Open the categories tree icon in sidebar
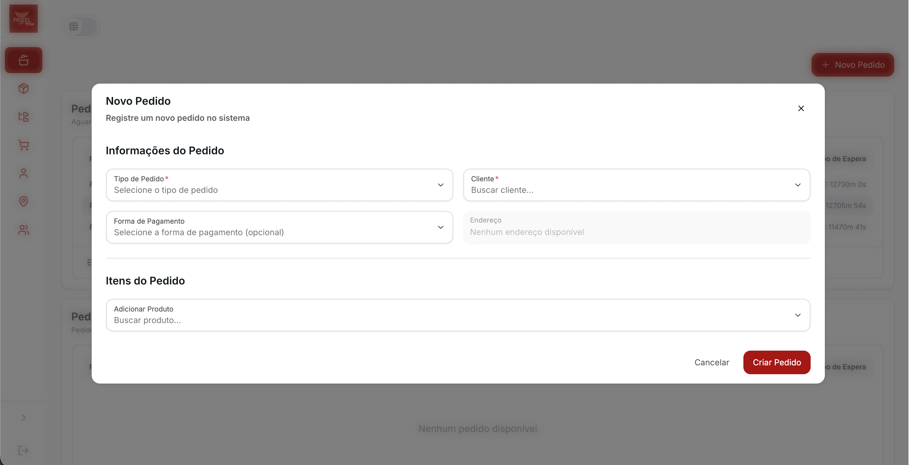This screenshot has width=909, height=465. (23, 117)
